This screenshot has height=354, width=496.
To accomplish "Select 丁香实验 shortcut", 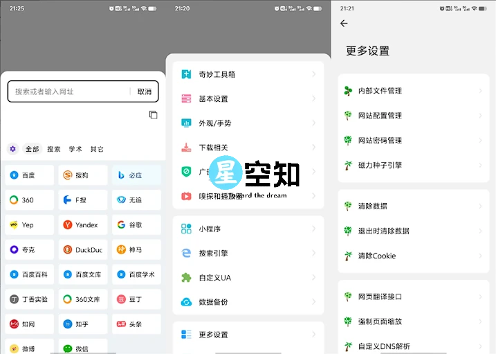I will [x=30, y=299].
